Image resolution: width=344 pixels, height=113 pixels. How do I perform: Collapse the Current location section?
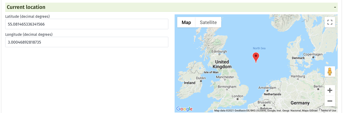335,7
